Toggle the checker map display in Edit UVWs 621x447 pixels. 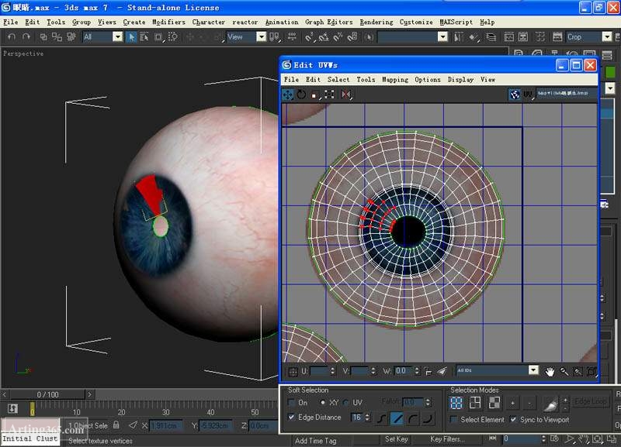tap(515, 94)
